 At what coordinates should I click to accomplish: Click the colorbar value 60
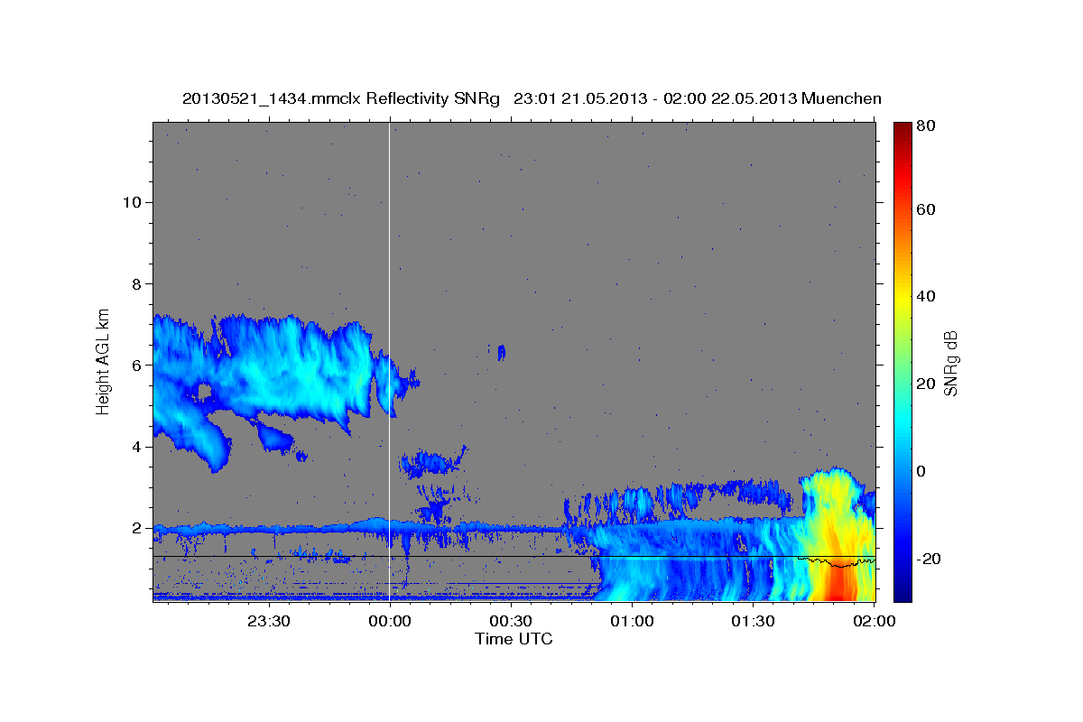pos(925,209)
